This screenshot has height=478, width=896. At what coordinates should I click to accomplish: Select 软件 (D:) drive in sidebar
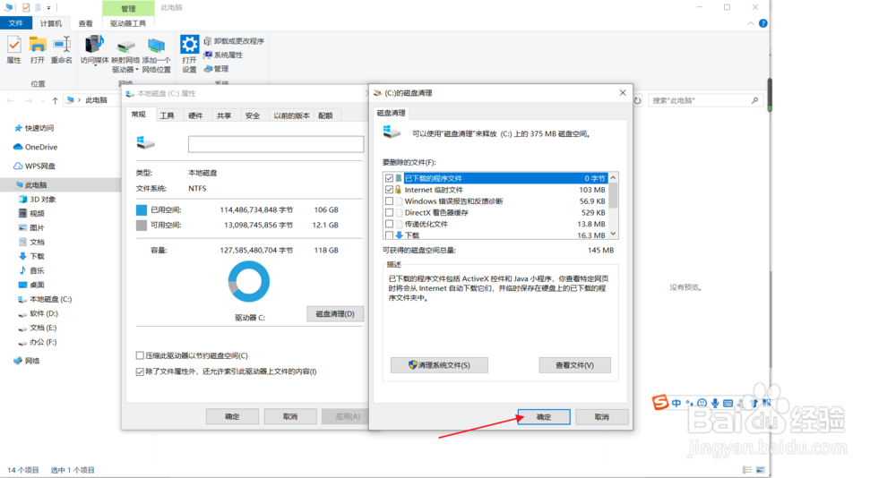(39, 313)
